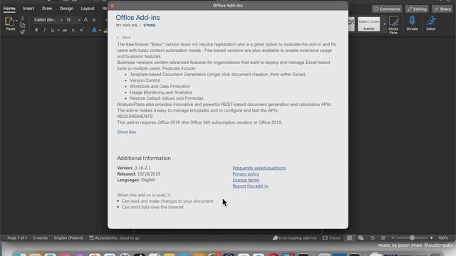This screenshot has height=256, width=456.
Task: Click the Text Effects A icon
Action: [x=94, y=30]
